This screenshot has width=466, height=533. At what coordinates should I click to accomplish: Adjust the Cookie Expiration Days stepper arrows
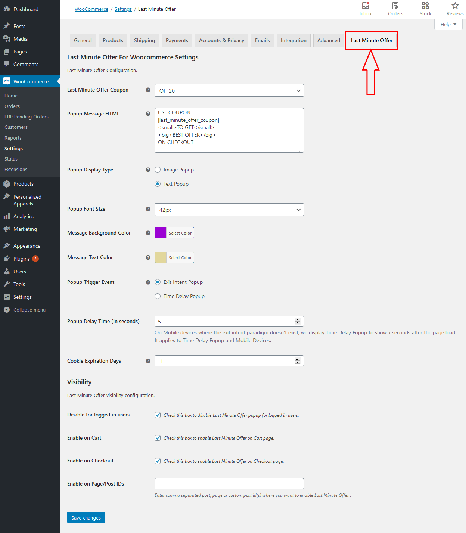pos(298,361)
